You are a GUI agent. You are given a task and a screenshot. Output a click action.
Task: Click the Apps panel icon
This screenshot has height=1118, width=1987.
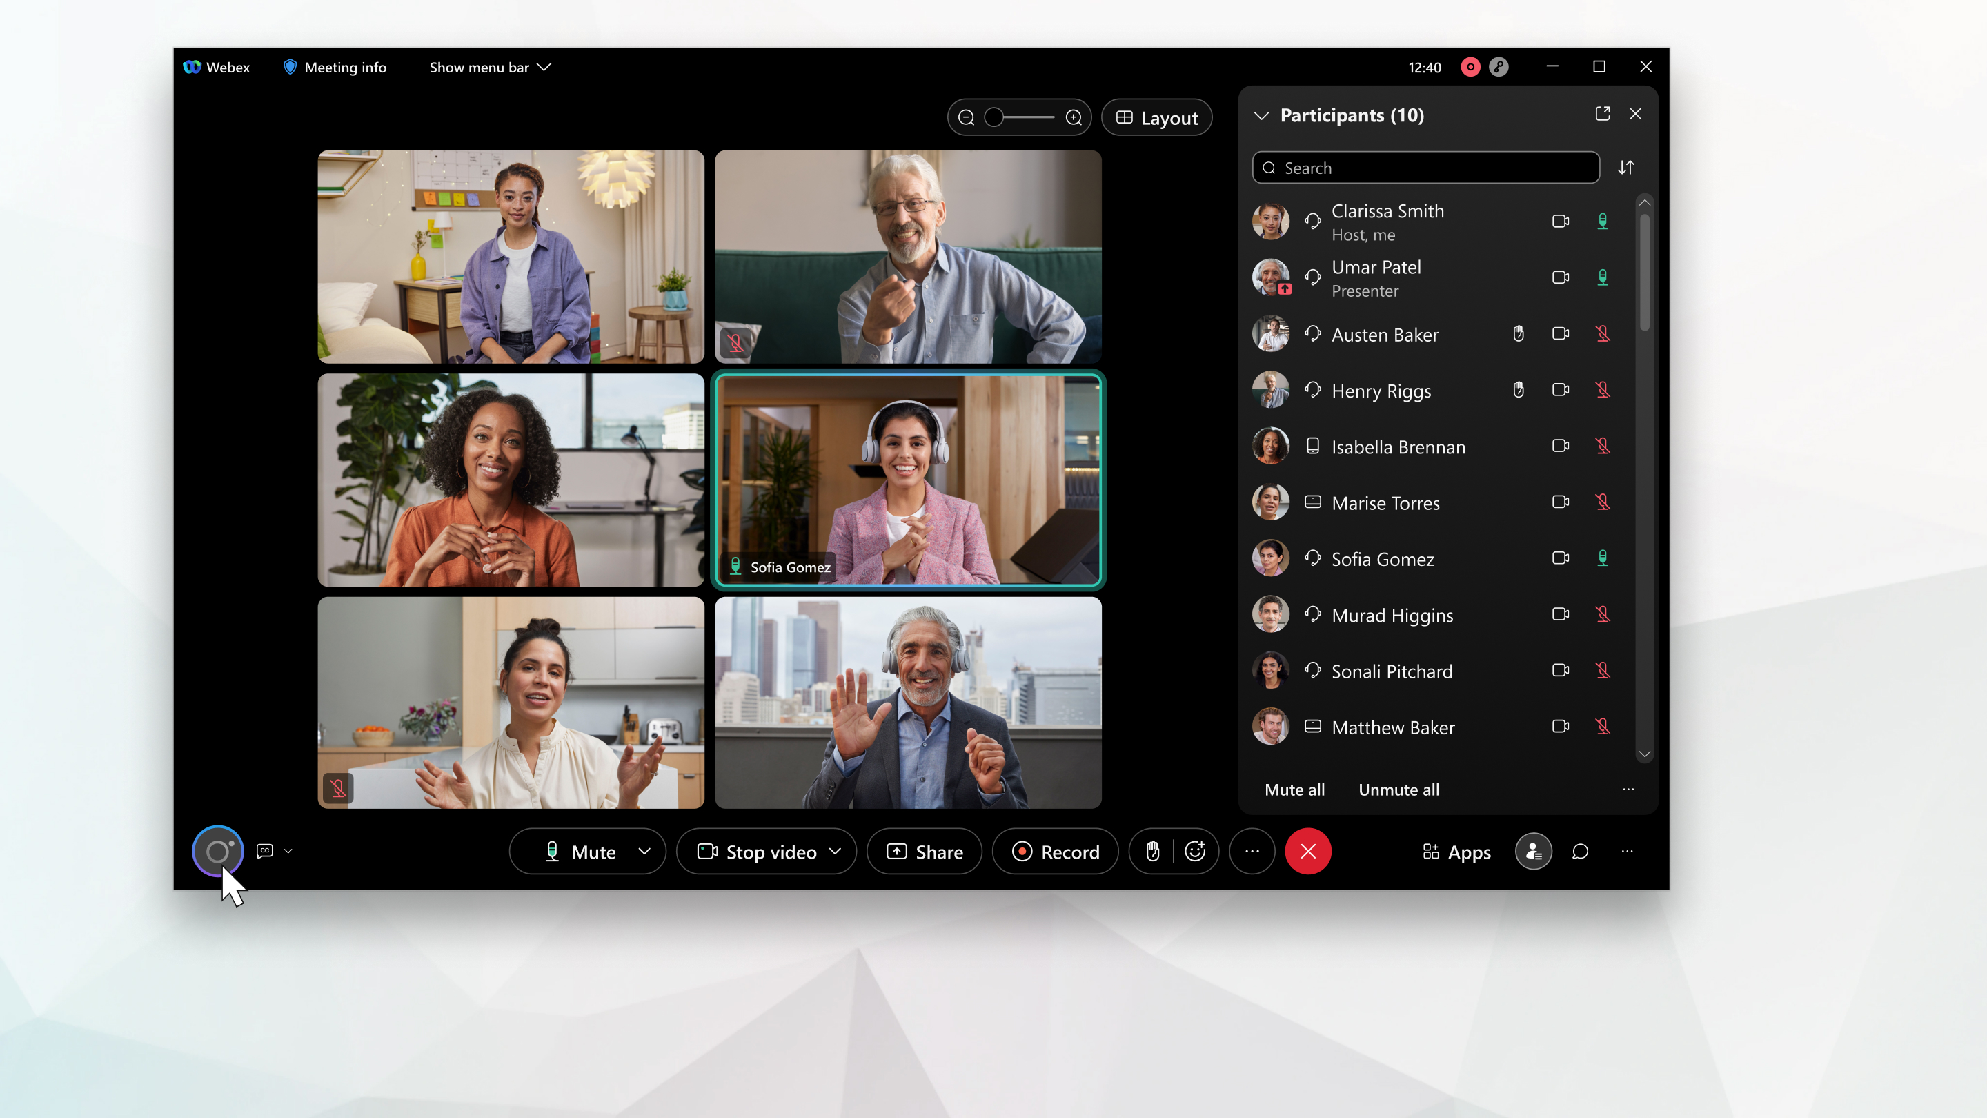(1454, 850)
